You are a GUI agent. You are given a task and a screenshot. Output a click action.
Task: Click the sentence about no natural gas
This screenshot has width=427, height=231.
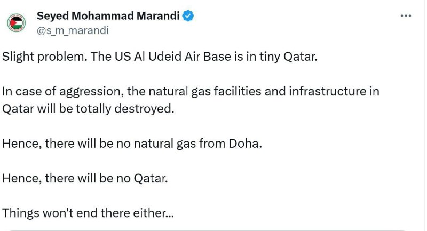pos(132,144)
